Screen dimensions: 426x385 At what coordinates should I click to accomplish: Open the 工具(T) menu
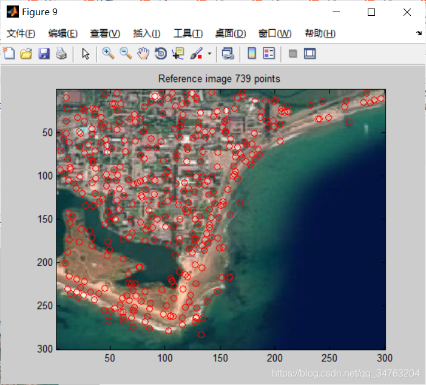(188, 33)
